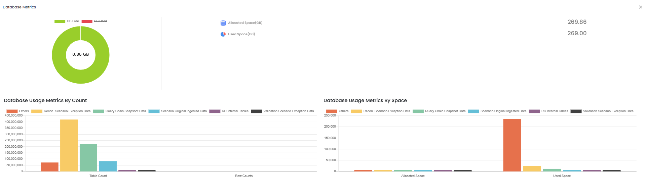This screenshot has width=645, height=190.
Task: Click the Used Space axis label
Action: (x=562, y=176)
